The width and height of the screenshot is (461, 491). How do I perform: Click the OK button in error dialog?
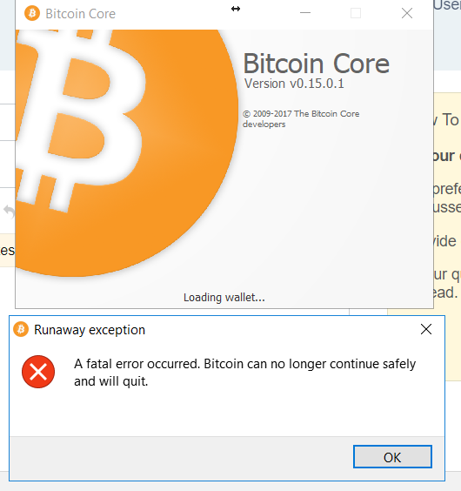(392, 457)
